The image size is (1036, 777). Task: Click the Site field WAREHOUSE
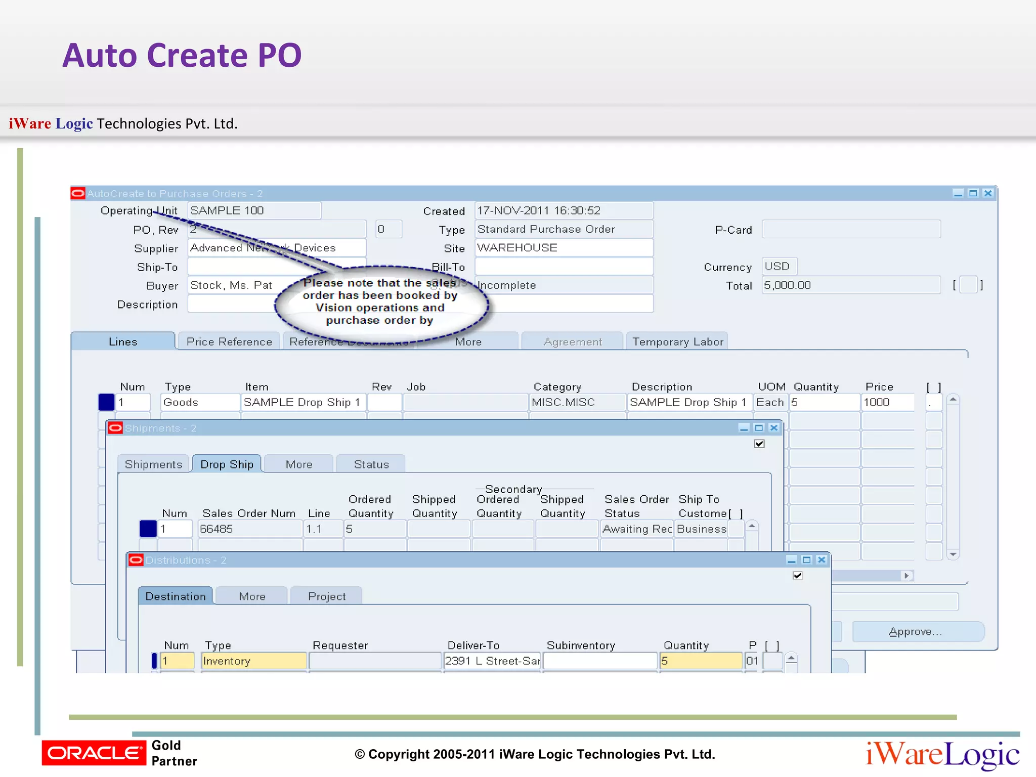[x=564, y=248]
